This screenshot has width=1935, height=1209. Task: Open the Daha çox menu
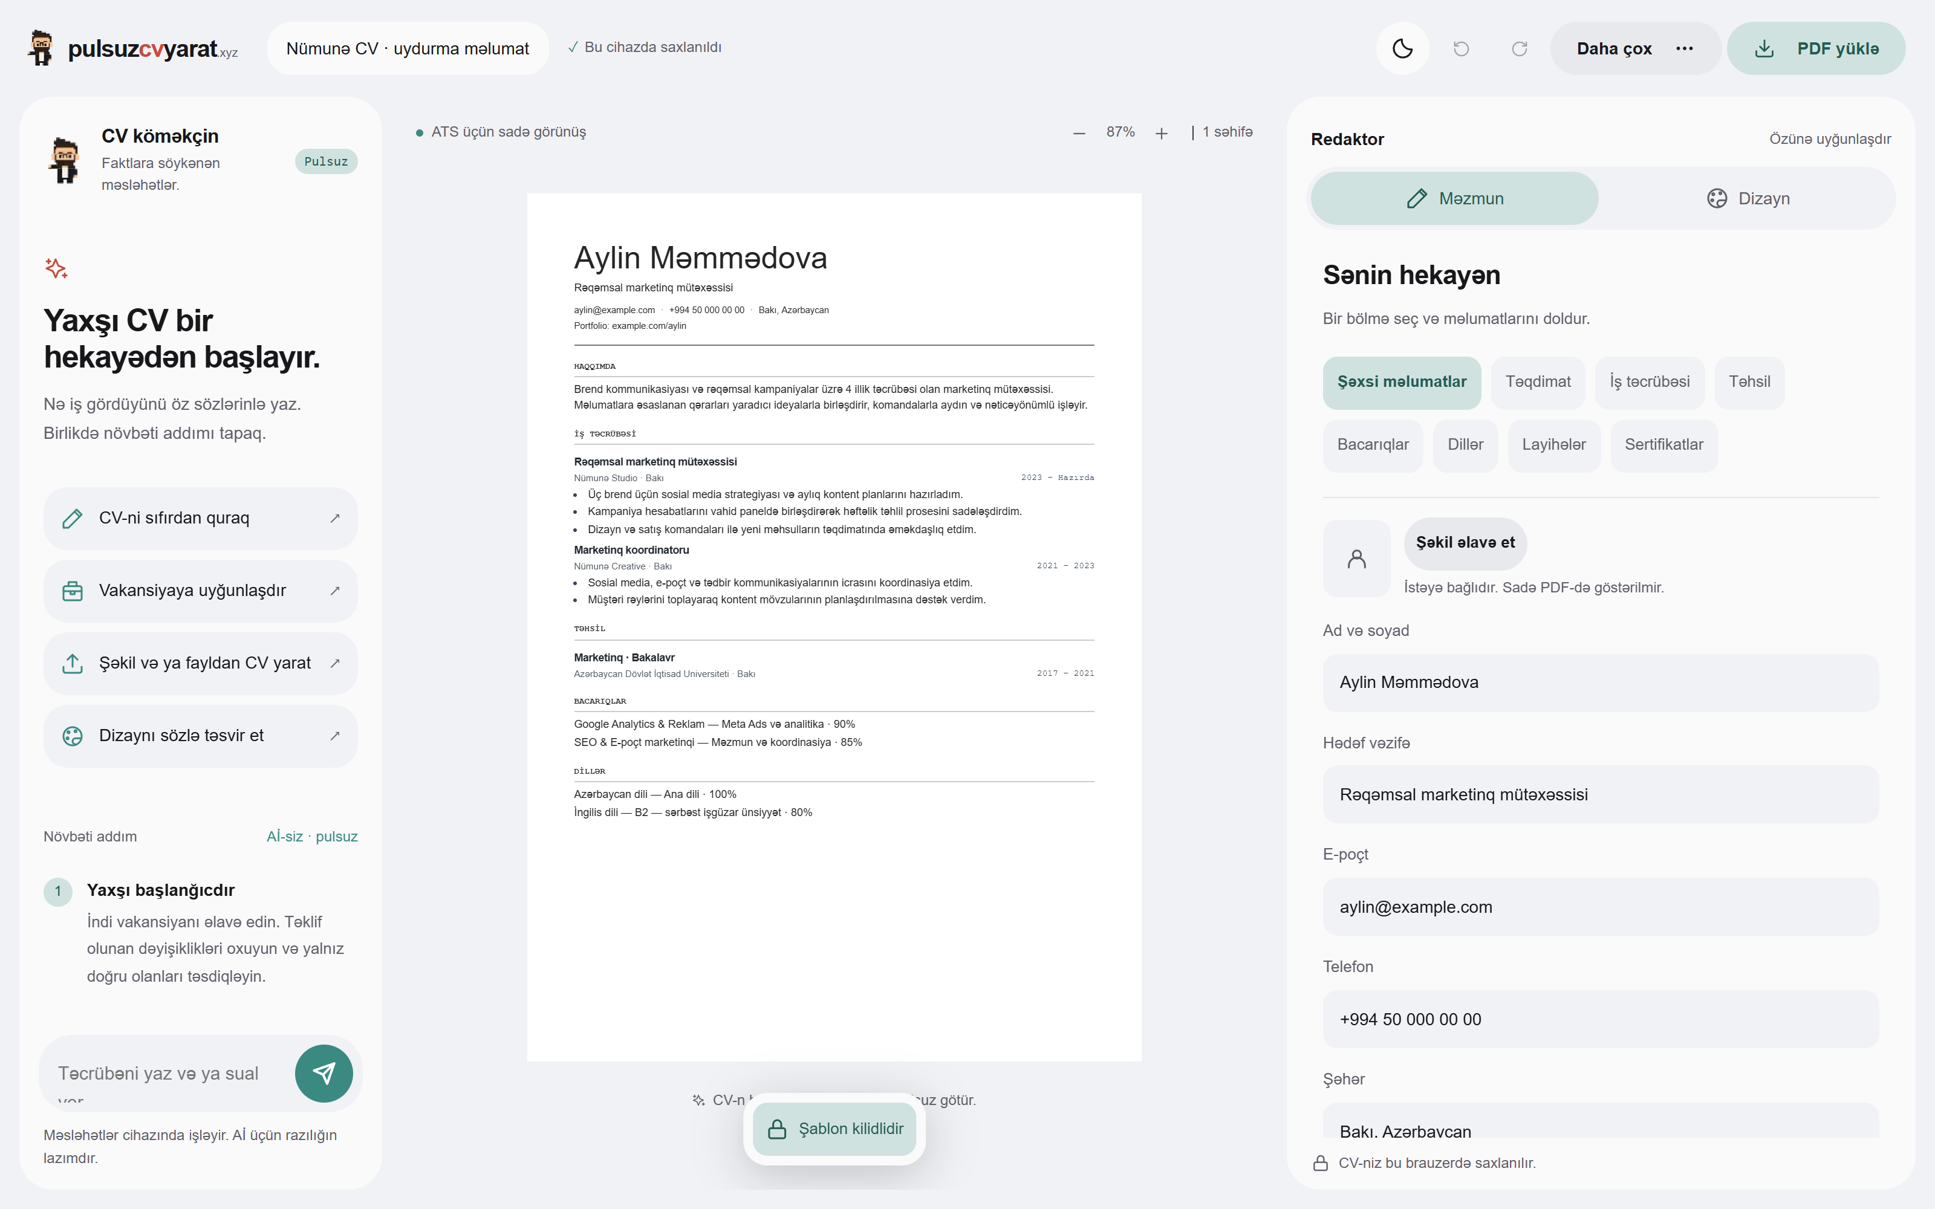[1635, 49]
